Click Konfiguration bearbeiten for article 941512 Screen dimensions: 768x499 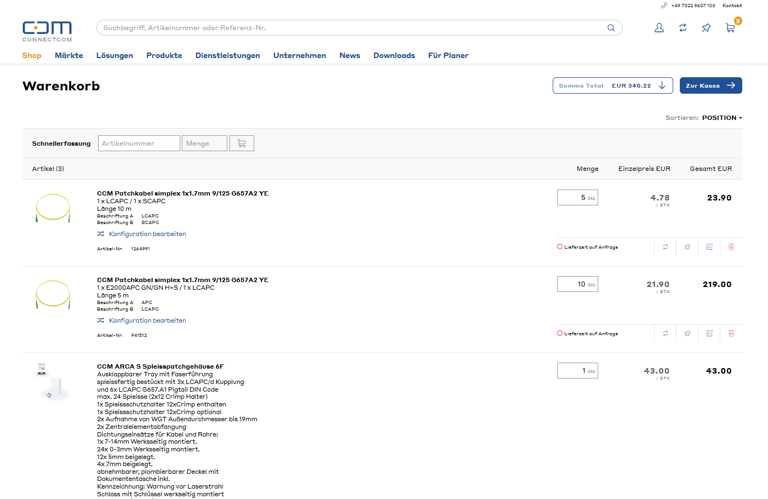pos(147,320)
